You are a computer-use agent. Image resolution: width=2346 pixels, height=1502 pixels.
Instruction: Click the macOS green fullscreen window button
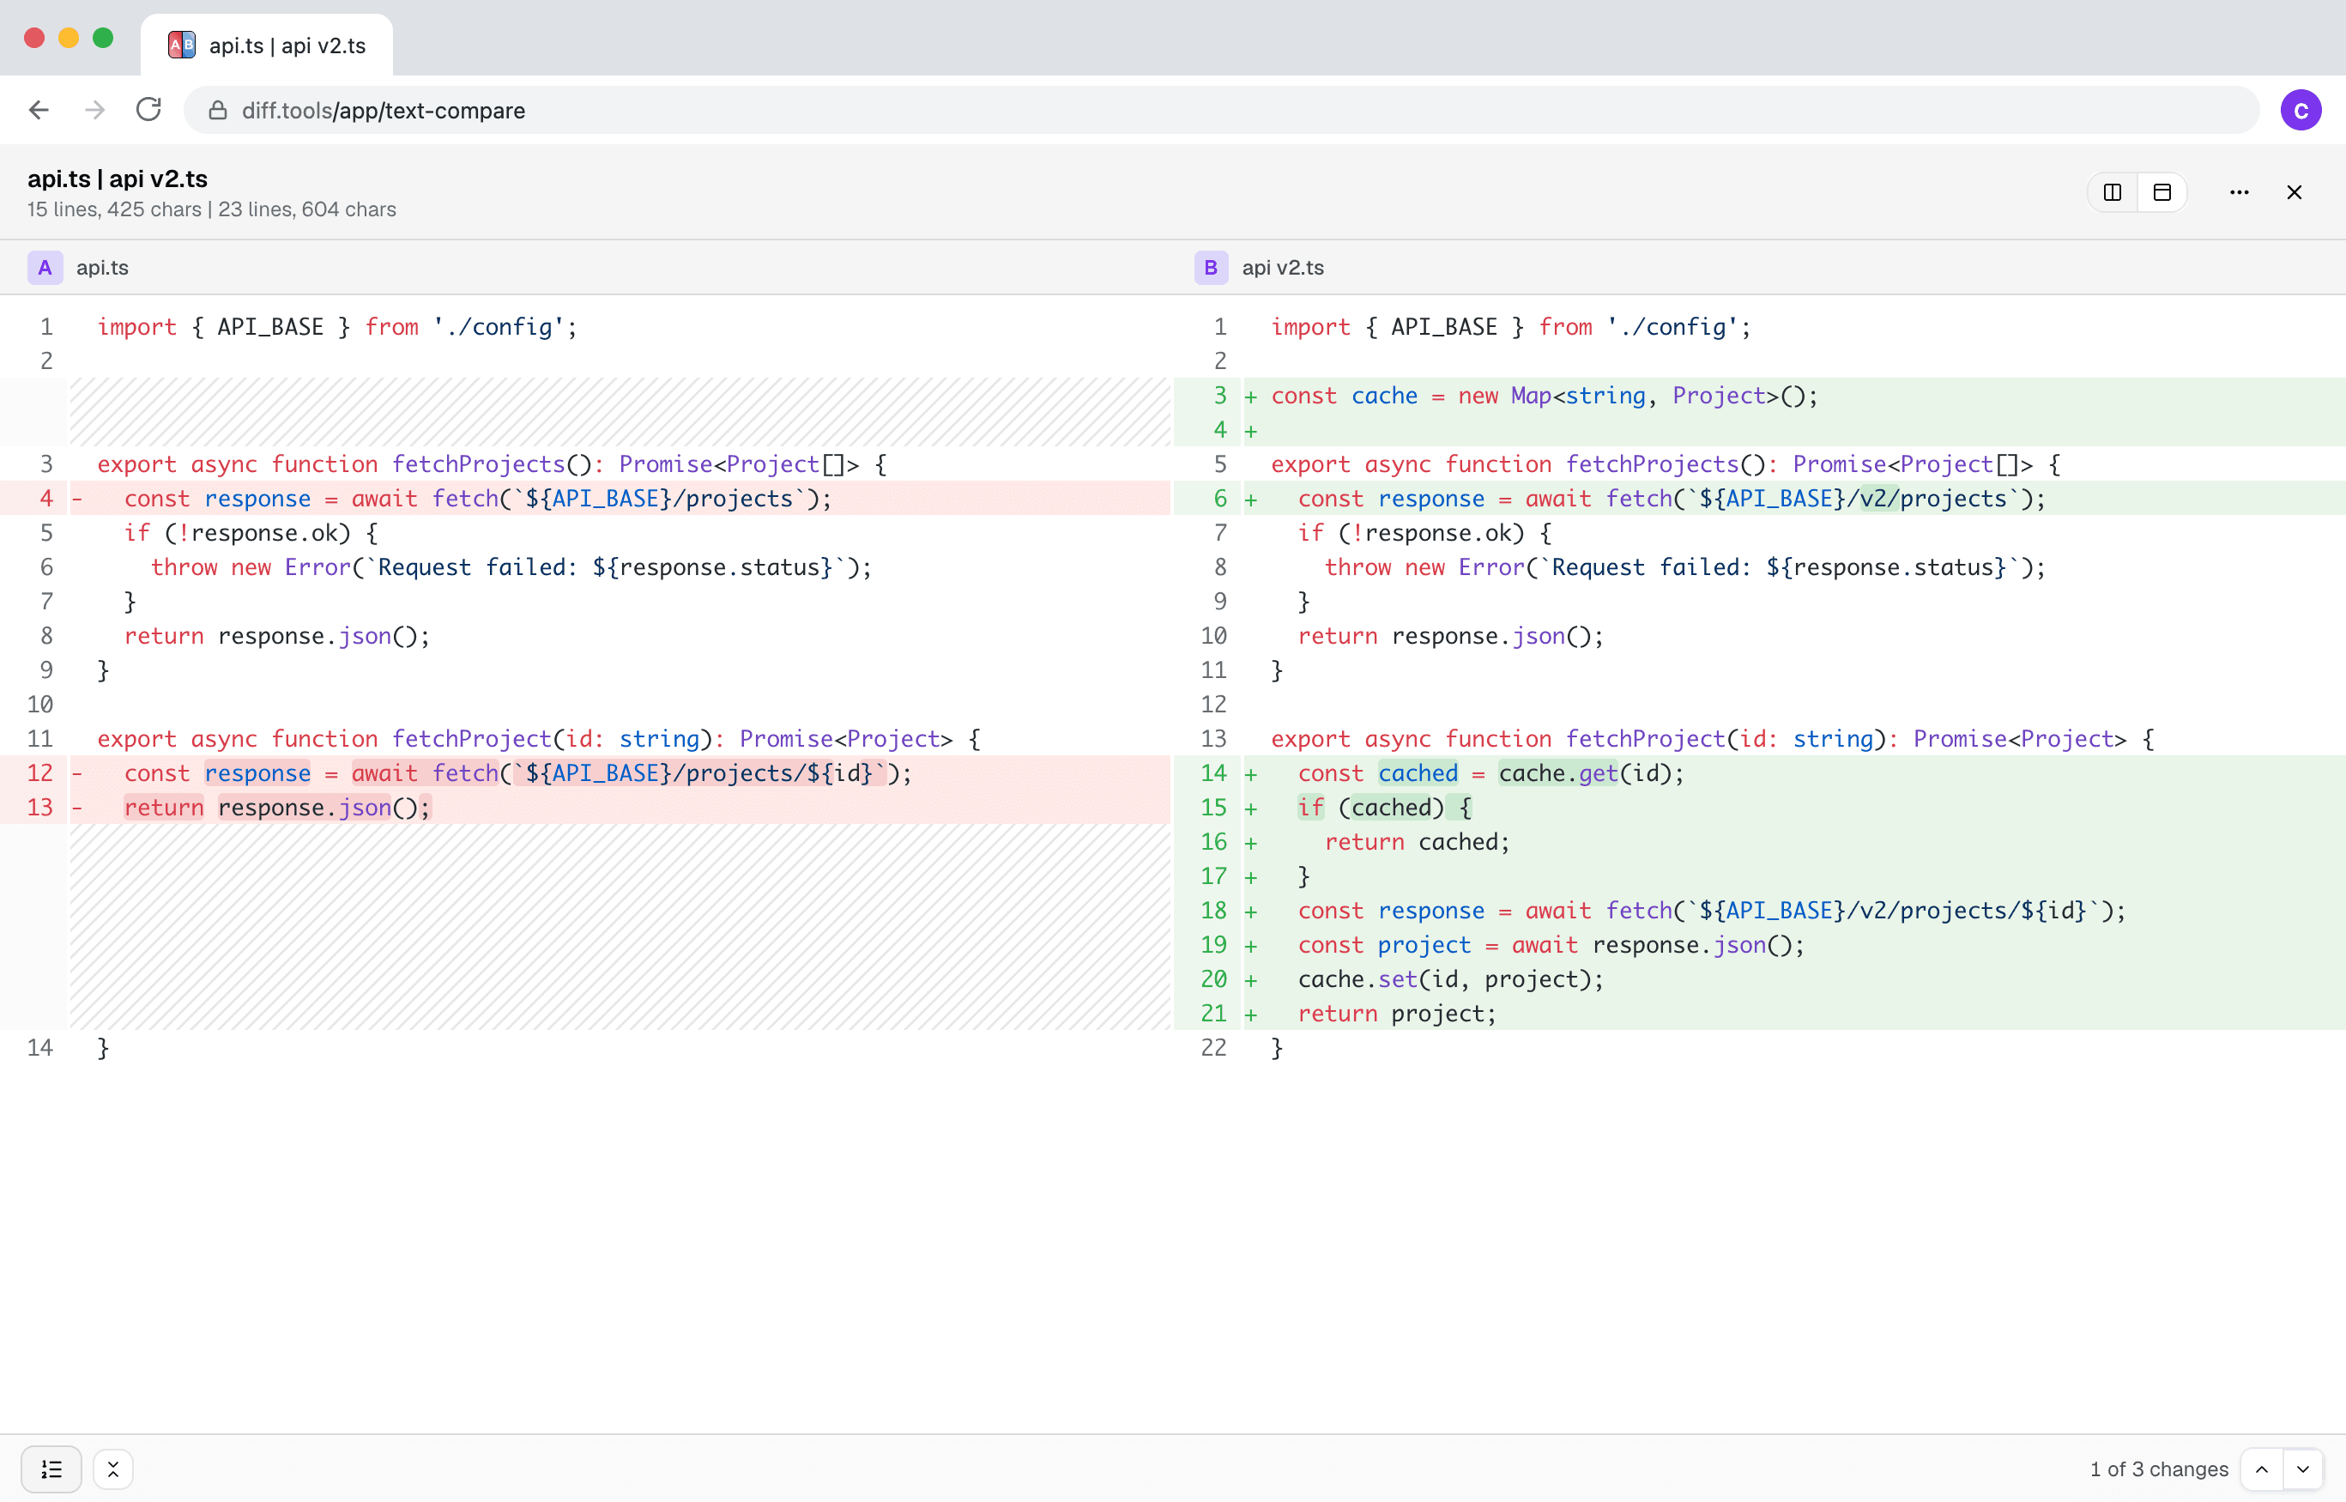click(102, 38)
